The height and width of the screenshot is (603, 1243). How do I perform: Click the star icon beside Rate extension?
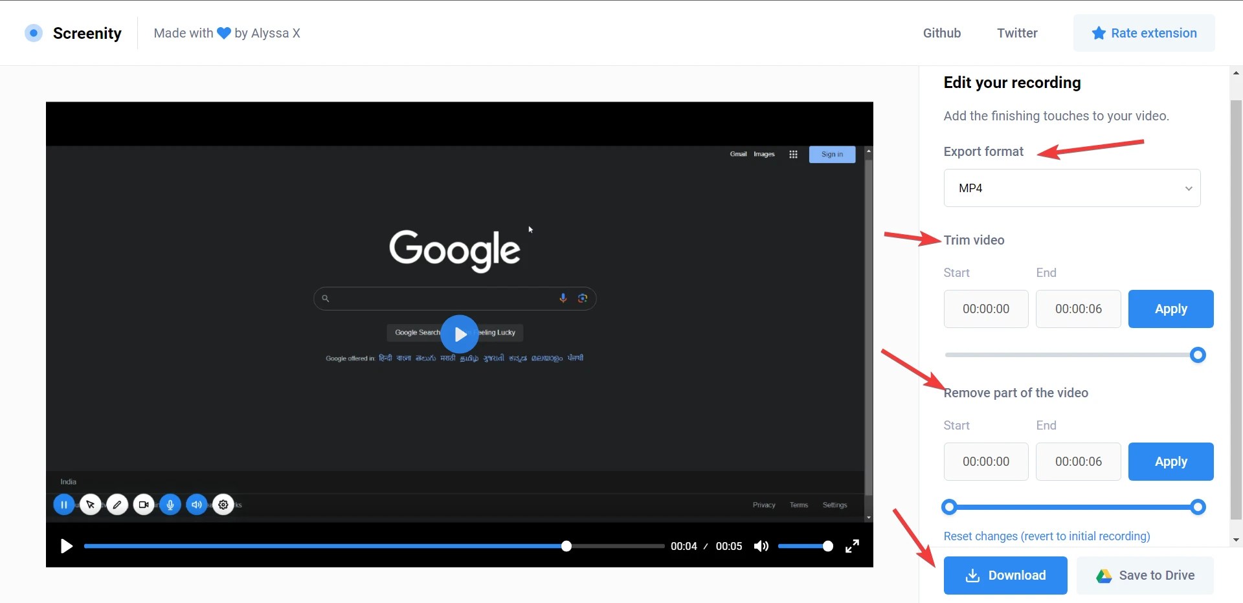click(x=1099, y=33)
